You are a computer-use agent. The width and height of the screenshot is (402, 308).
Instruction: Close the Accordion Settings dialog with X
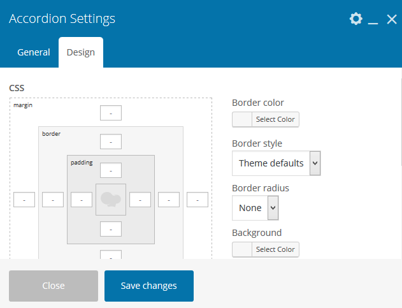391,19
